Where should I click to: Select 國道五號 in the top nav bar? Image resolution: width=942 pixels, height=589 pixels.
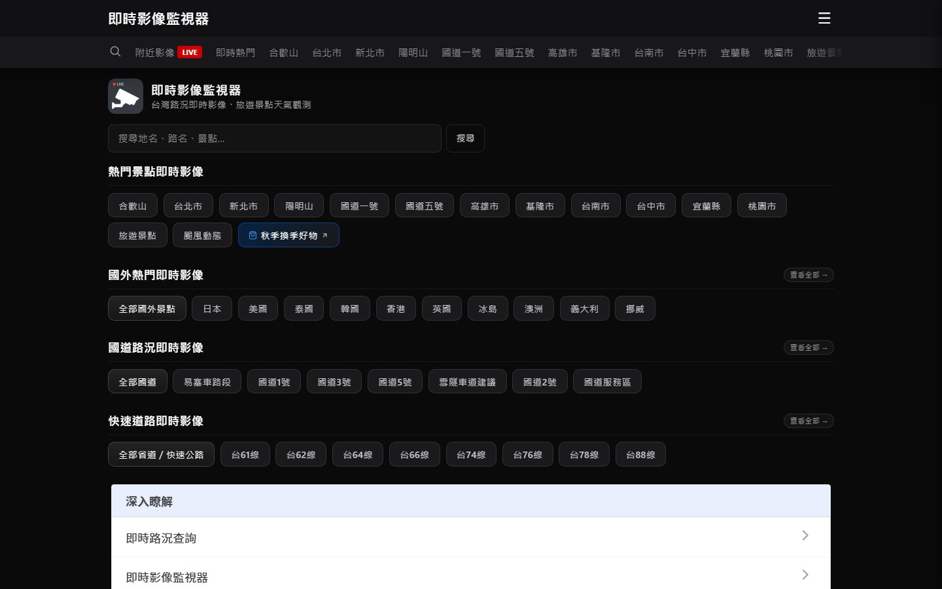(515, 52)
